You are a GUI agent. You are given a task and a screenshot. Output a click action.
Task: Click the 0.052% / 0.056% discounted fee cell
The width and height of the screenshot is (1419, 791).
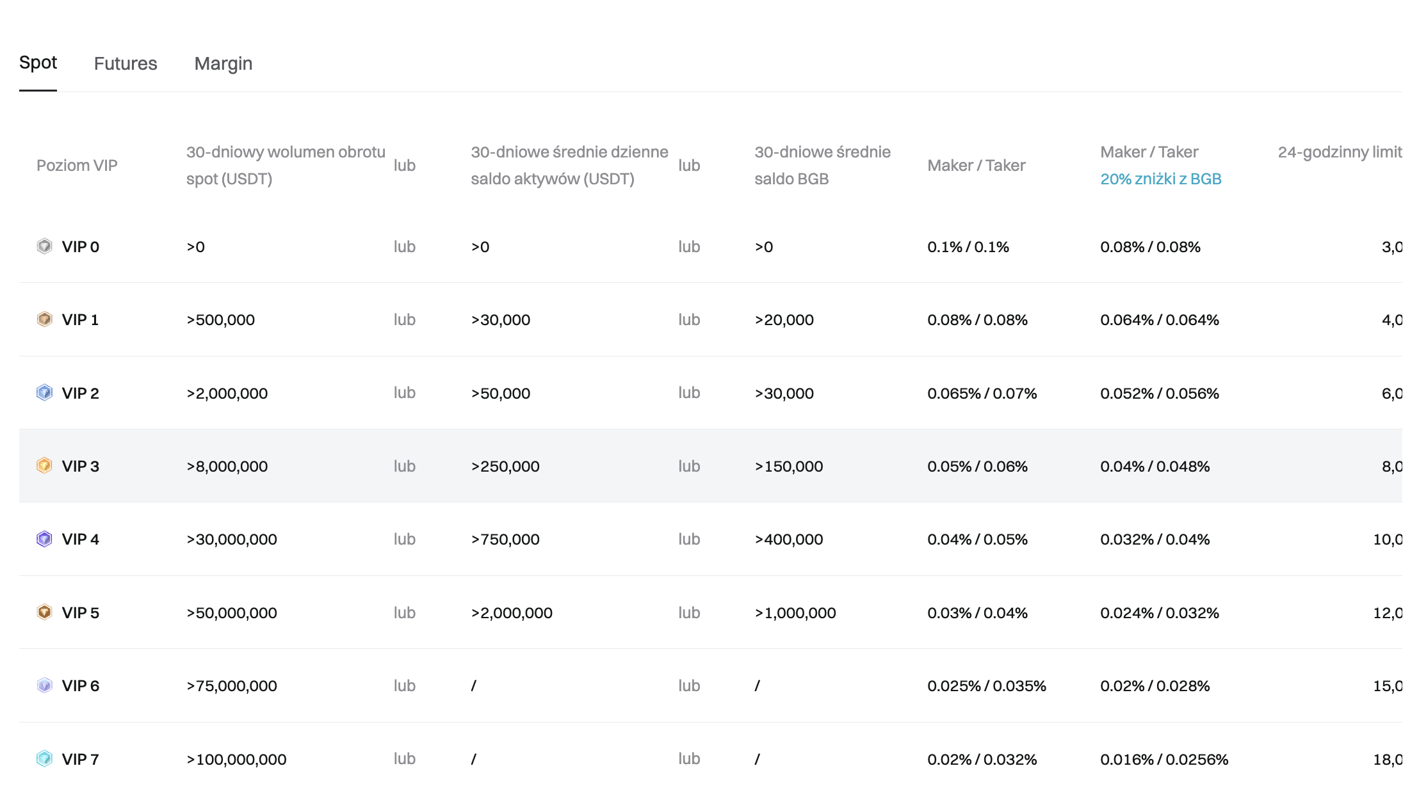tap(1160, 394)
